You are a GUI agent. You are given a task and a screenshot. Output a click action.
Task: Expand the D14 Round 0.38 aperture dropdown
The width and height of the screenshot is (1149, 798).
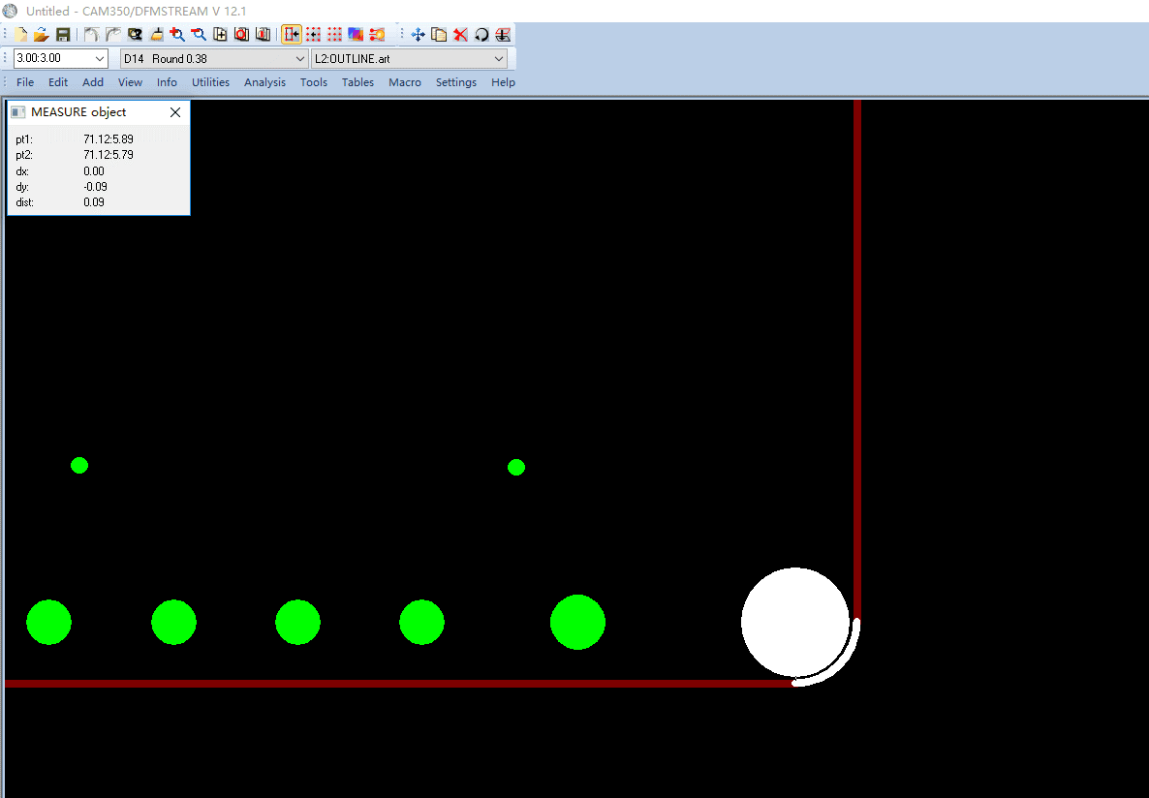[x=299, y=59]
